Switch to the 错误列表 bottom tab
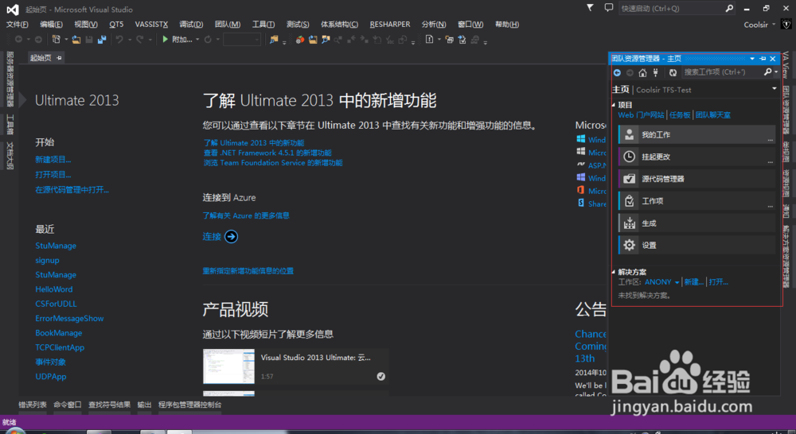The image size is (796, 434). tap(33, 405)
